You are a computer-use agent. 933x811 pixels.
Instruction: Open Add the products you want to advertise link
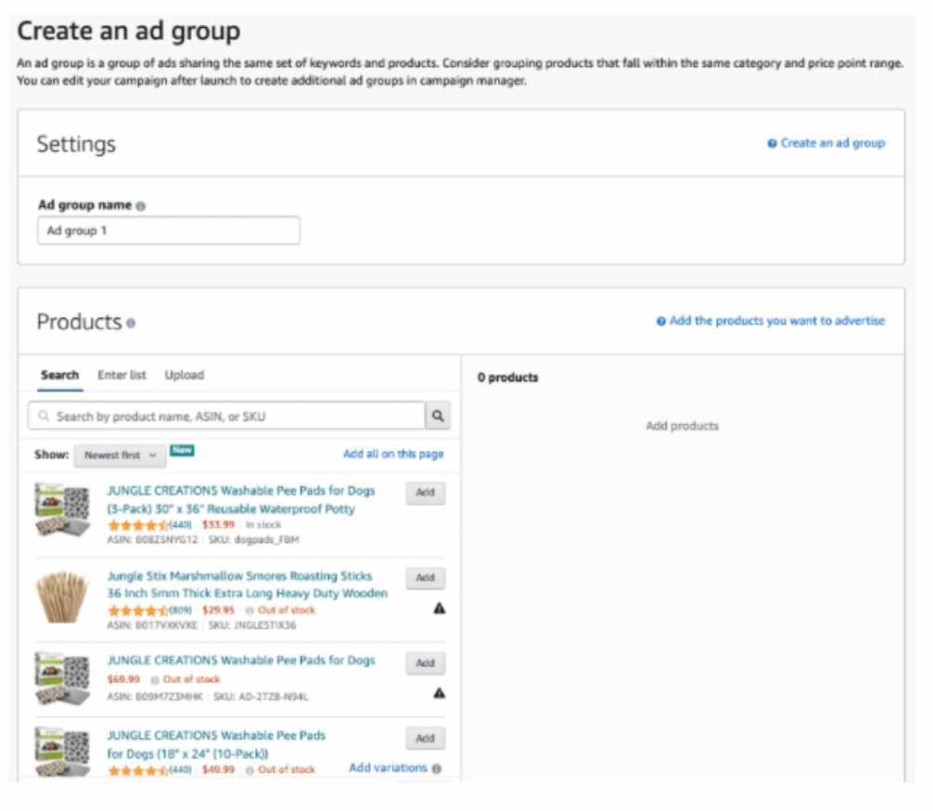tap(777, 321)
